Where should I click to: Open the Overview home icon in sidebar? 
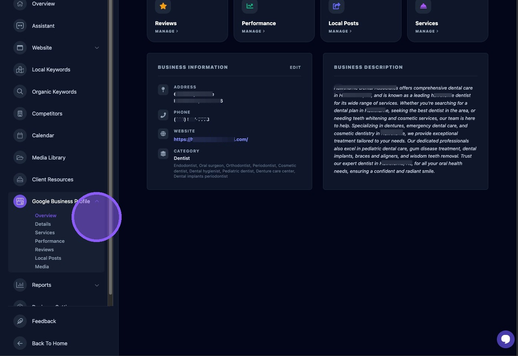[x=20, y=4]
